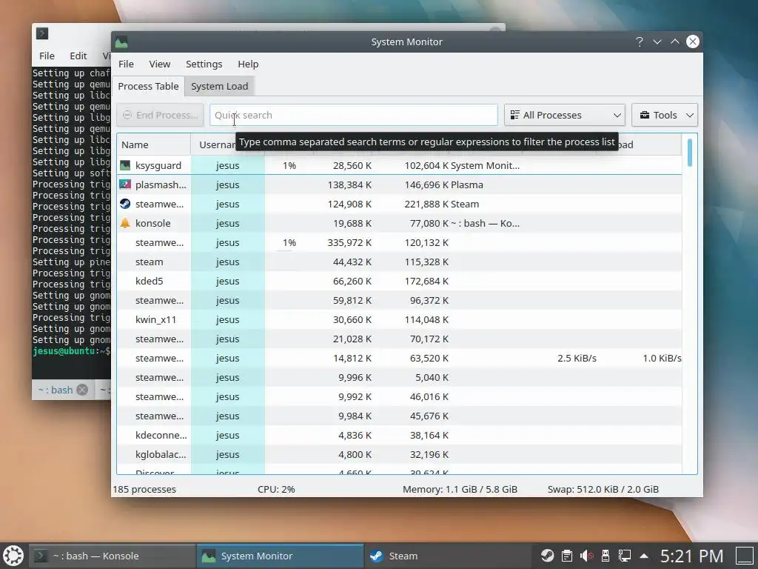This screenshot has width=758, height=569.
Task: Click the 2.5 KiB/s cell
Action: coord(577,359)
